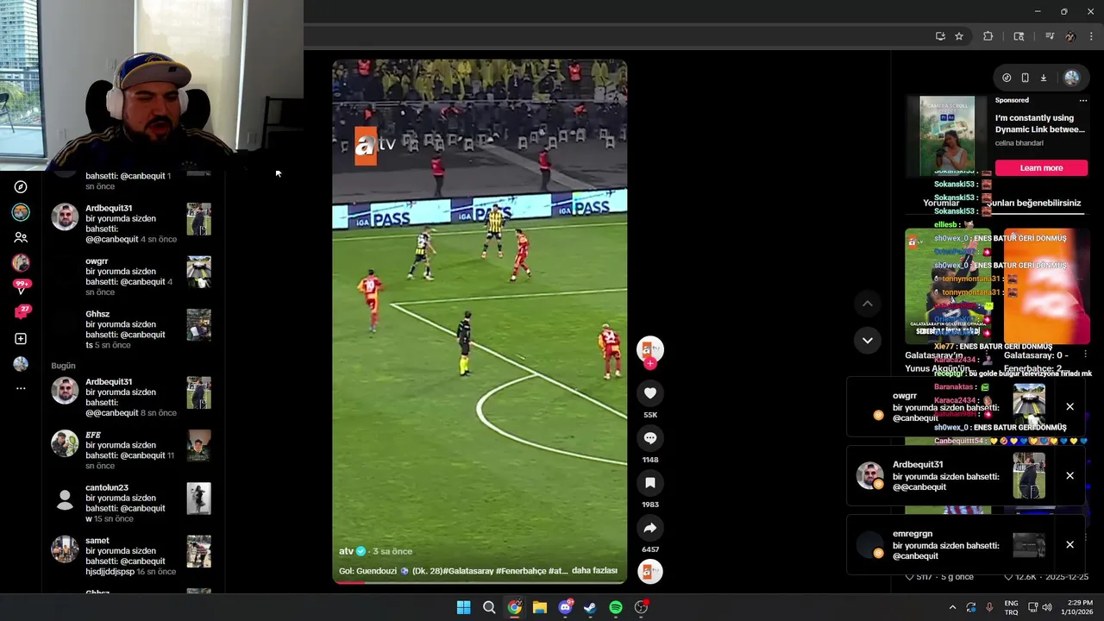Open the EFE mention notification
This screenshot has width=1104, height=621.
[129, 450]
